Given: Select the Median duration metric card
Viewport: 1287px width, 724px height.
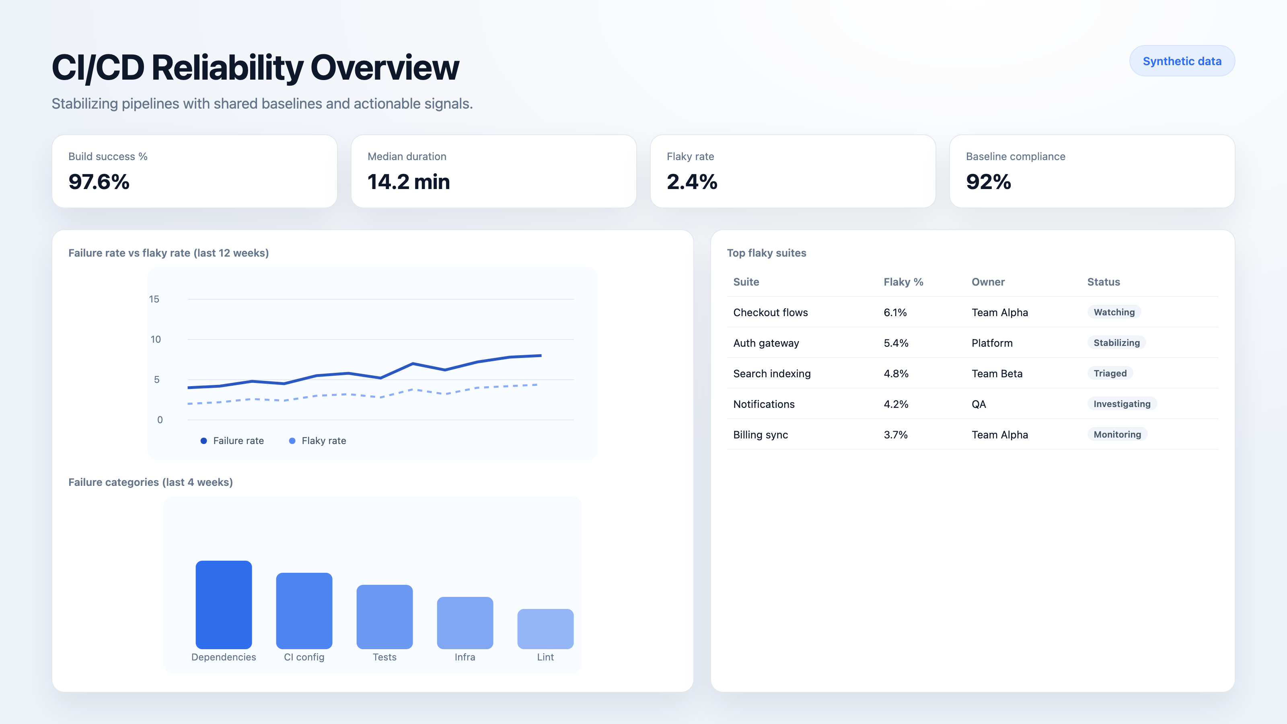Looking at the screenshot, I should (493, 171).
